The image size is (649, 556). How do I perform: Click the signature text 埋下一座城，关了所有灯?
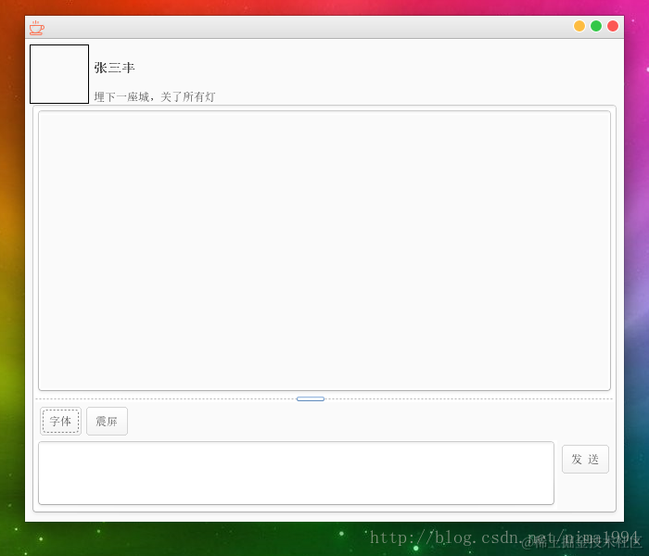[x=155, y=97]
